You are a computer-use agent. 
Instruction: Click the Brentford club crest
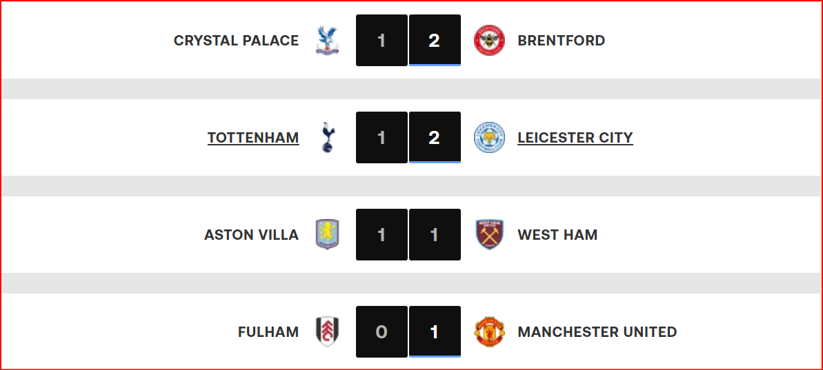point(489,41)
